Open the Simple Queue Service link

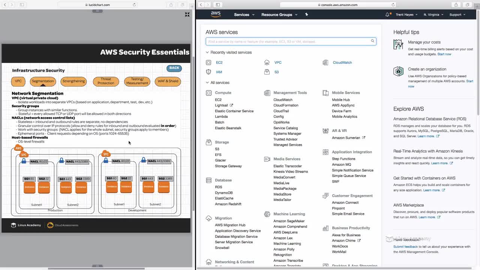click(349, 176)
